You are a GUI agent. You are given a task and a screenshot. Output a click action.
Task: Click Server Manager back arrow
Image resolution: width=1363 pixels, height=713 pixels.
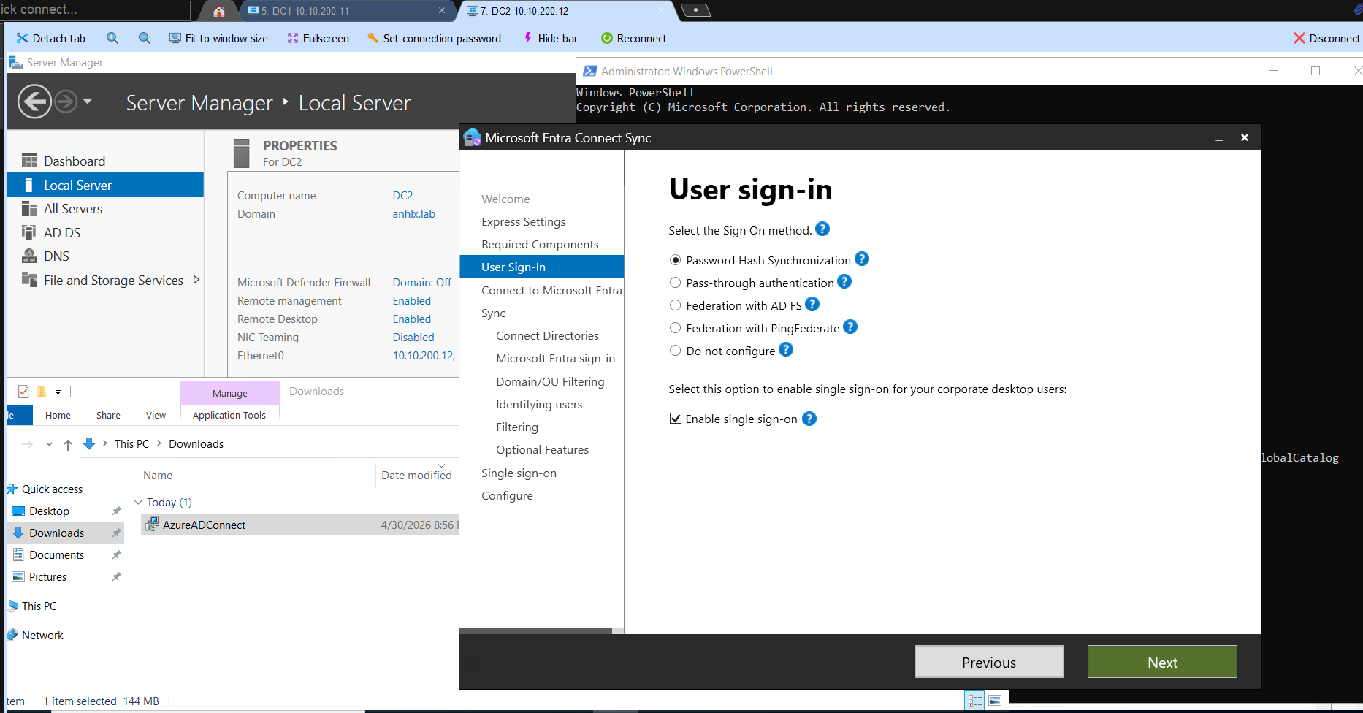34,102
